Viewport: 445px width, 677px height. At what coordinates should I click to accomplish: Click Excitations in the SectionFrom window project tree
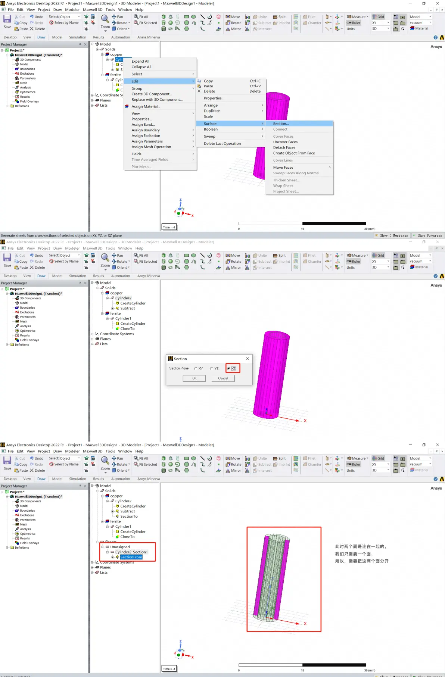(27, 515)
